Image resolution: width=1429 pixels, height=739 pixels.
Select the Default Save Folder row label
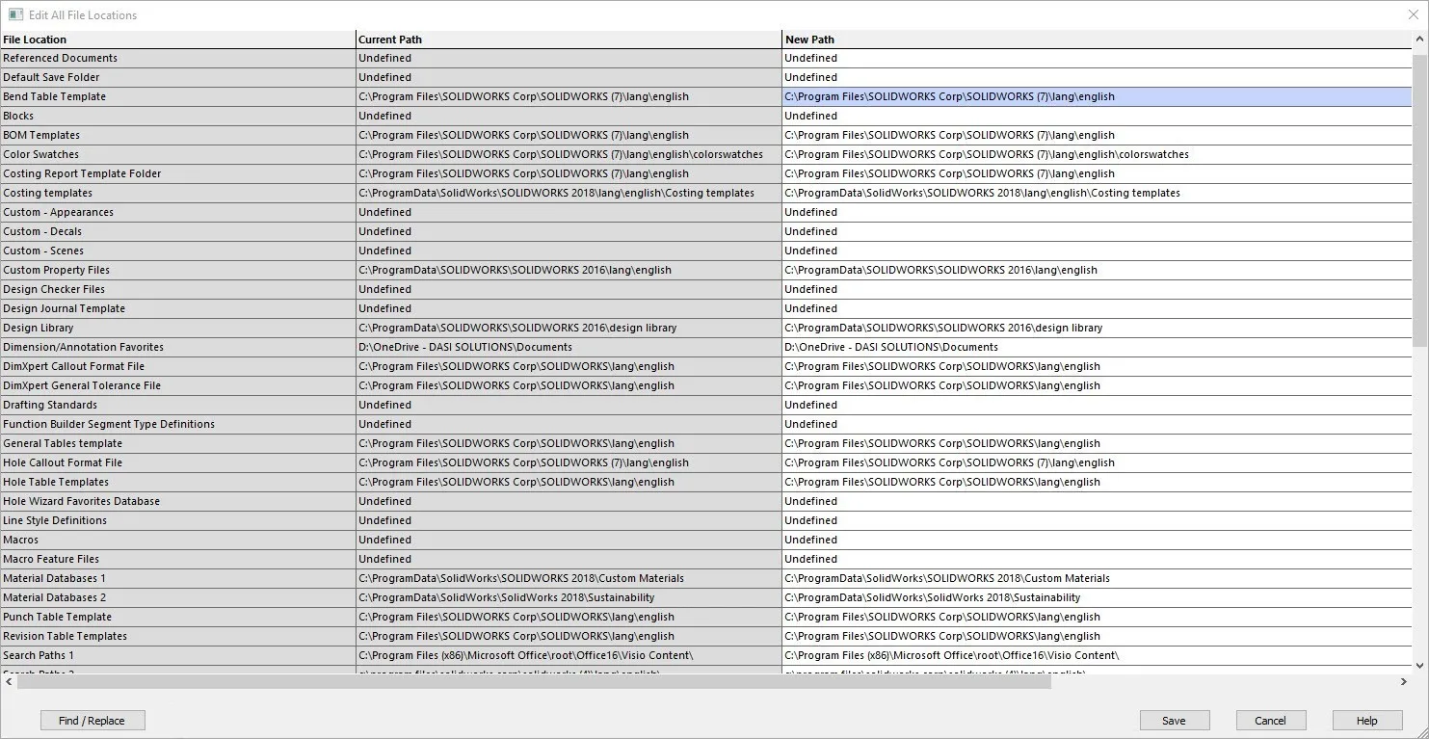coord(178,77)
